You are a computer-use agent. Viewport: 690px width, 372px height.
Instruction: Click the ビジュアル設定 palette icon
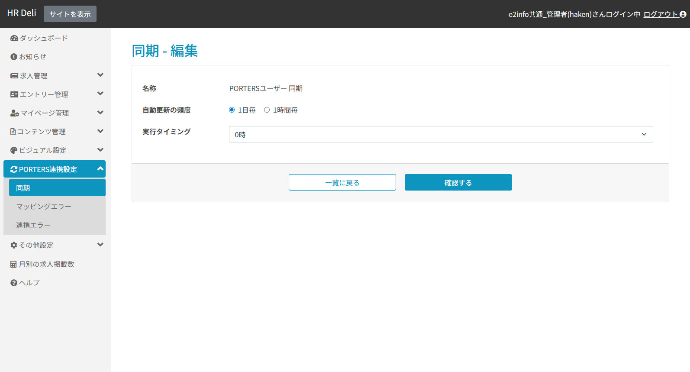[x=14, y=150]
